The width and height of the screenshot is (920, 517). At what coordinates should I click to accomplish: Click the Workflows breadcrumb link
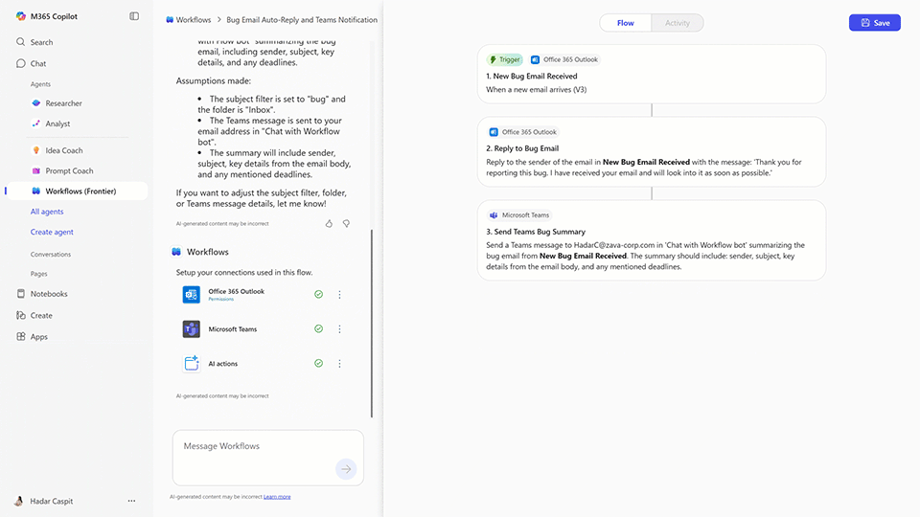[x=193, y=20]
